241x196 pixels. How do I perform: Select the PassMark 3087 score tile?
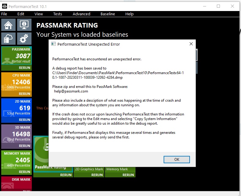click(x=17, y=55)
